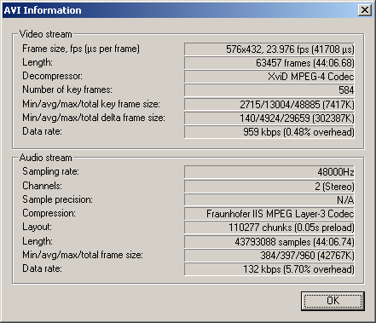
Task: Click the 'Number of key frames:' label
Action: pos(67,89)
